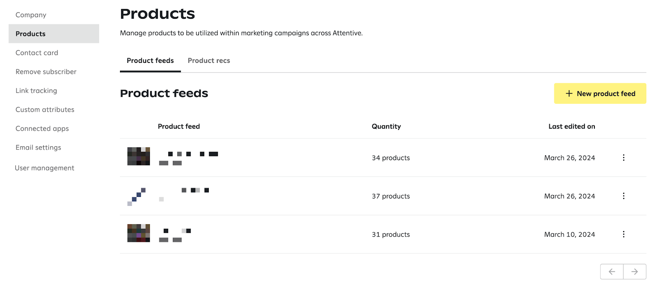This screenshot has width=655, height=288.
Task: Go to the next page of feeds
Action: 635,271
